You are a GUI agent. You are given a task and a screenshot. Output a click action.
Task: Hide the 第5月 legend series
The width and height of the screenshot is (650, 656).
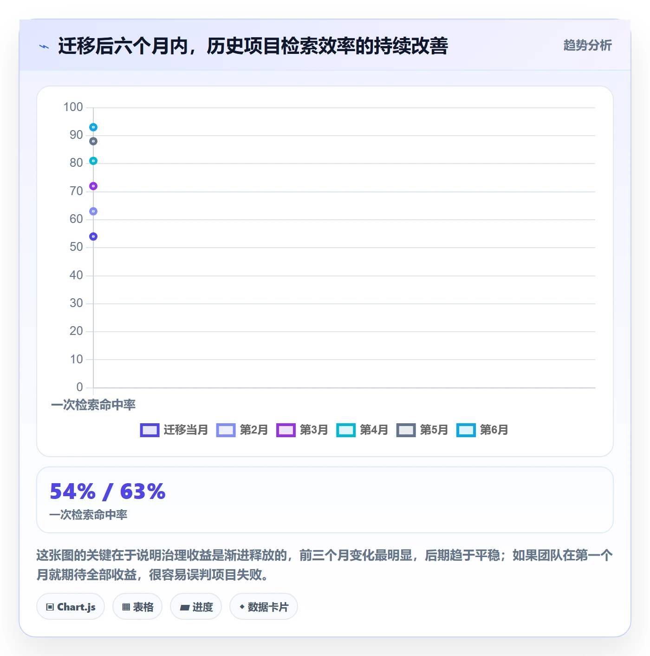pos(422,430)
